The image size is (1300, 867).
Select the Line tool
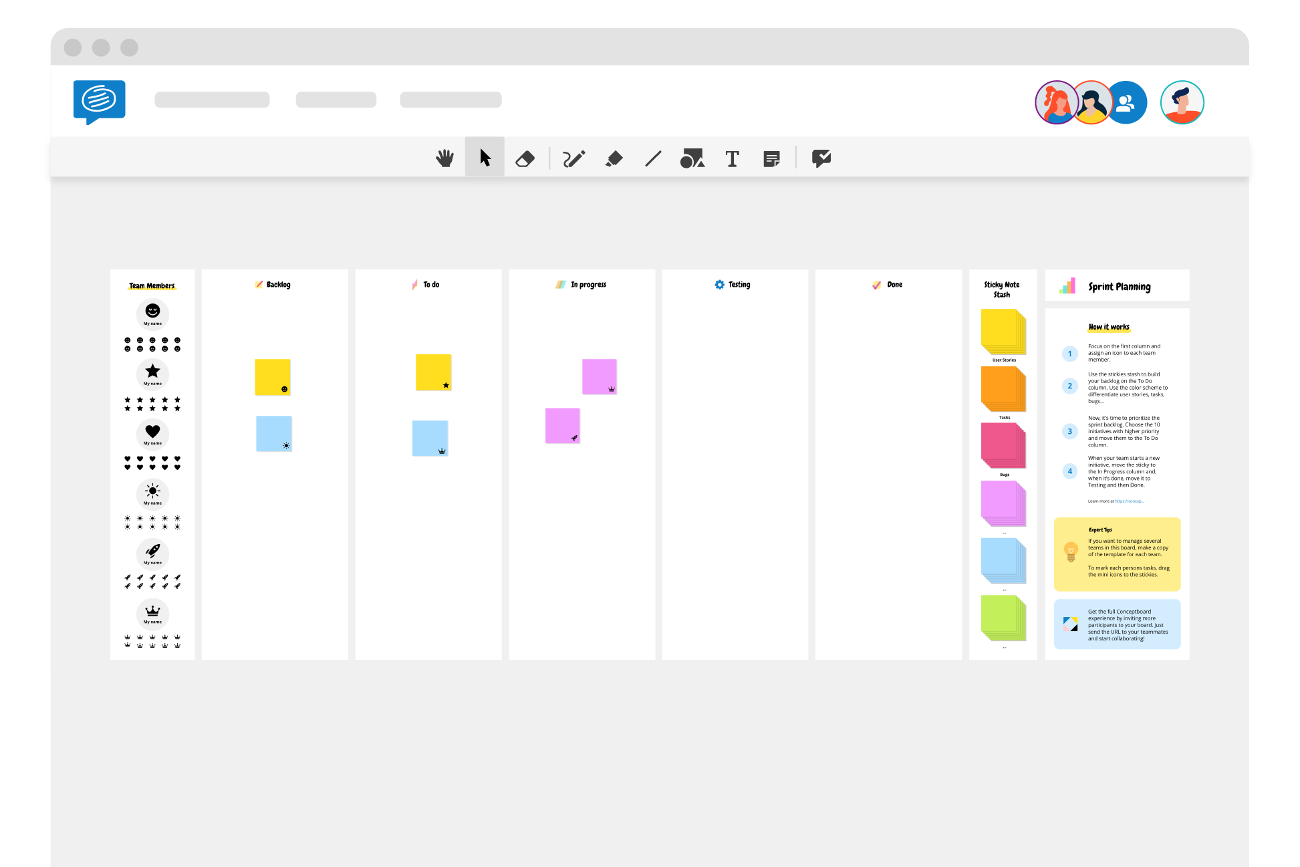click(x=655, y=158)
